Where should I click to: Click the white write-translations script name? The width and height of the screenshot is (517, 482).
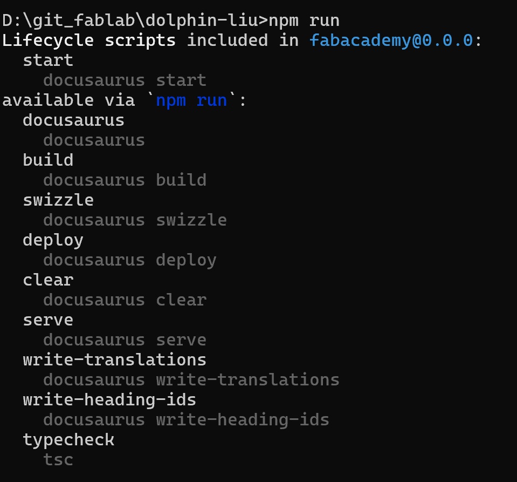(x=114, y=359)
